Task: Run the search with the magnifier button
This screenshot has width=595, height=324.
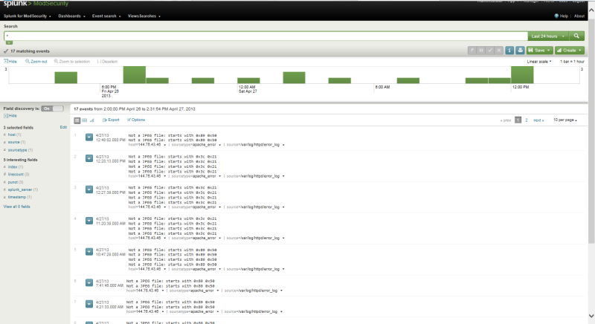Action: (x=576, y=36)
